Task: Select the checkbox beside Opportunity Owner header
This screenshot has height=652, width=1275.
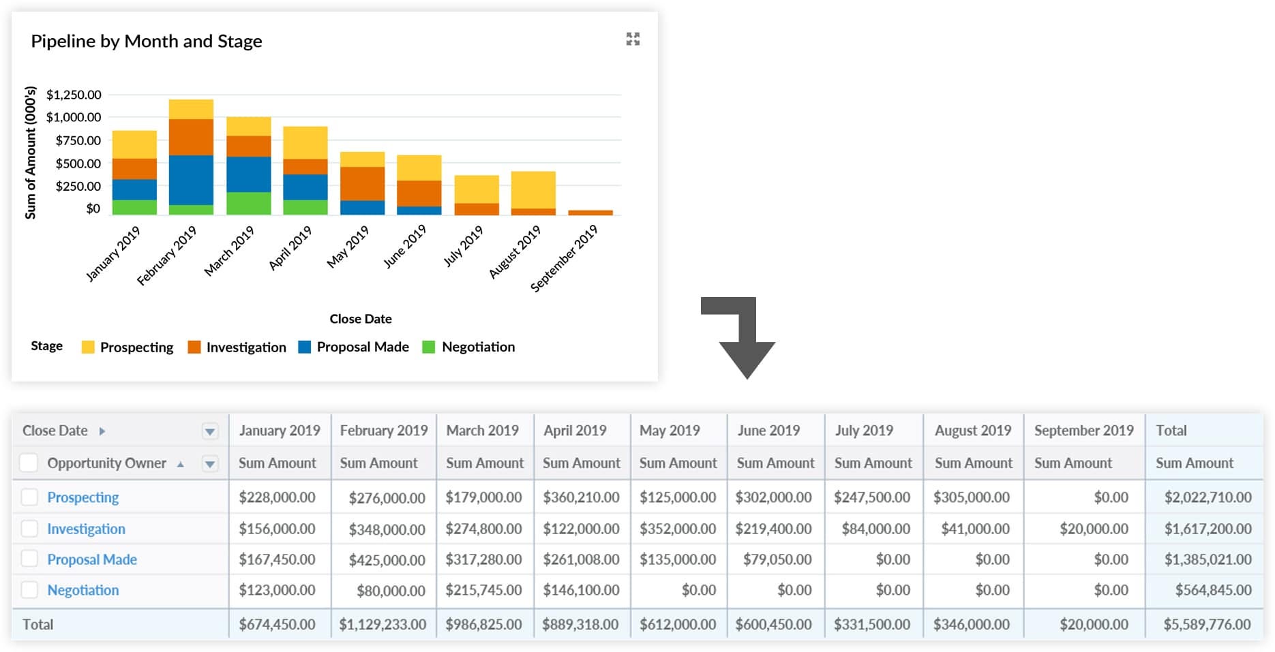Action: [x=28, y=463]
